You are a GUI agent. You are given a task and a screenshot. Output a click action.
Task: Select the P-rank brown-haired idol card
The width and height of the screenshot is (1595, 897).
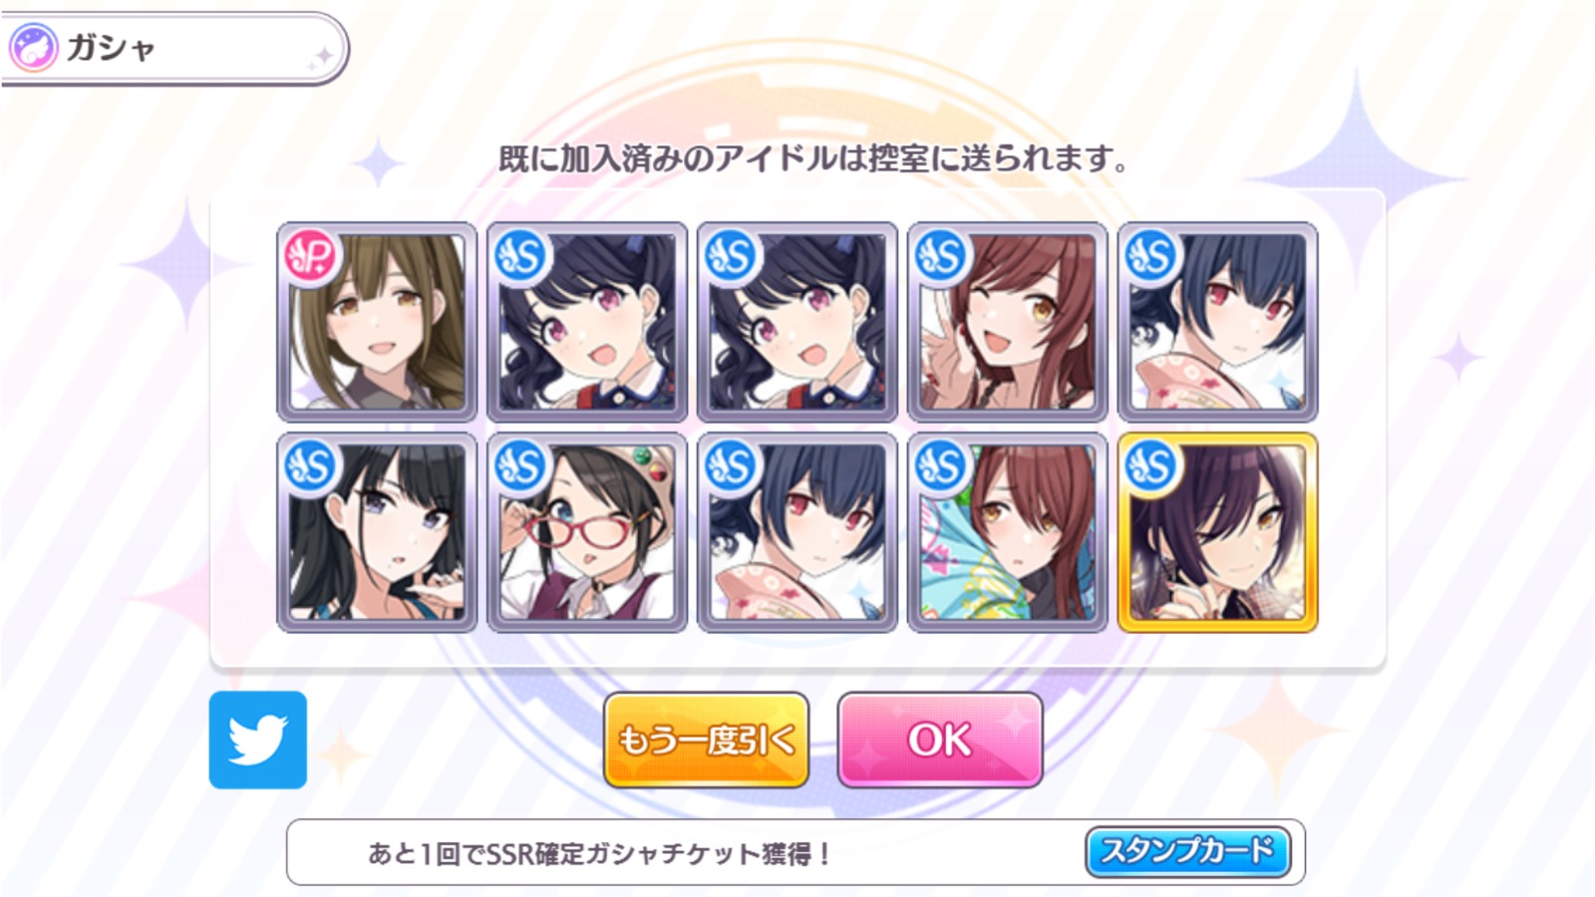pyautogui.click(x=377, y=322)
